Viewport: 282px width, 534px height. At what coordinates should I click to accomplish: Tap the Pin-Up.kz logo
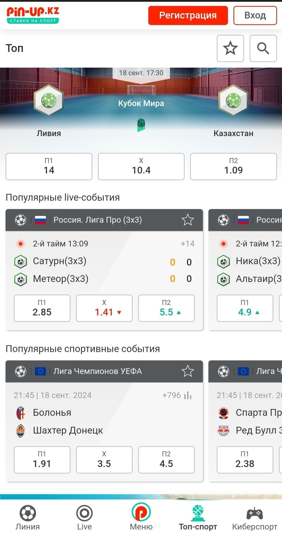tap(33, 15)
